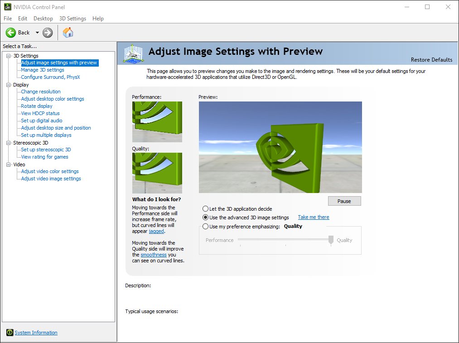
Task: Click the green Back arrow icon
Action: click(x=11, y=33)
